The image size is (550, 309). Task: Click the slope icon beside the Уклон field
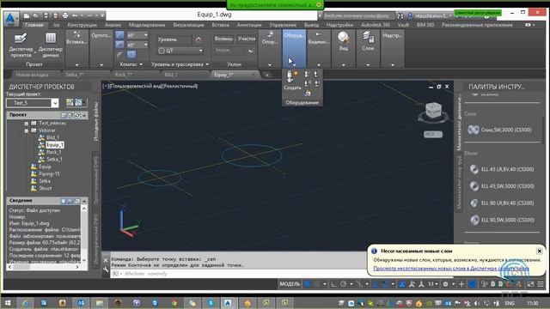pyautogui.click(x=251, y=51)
